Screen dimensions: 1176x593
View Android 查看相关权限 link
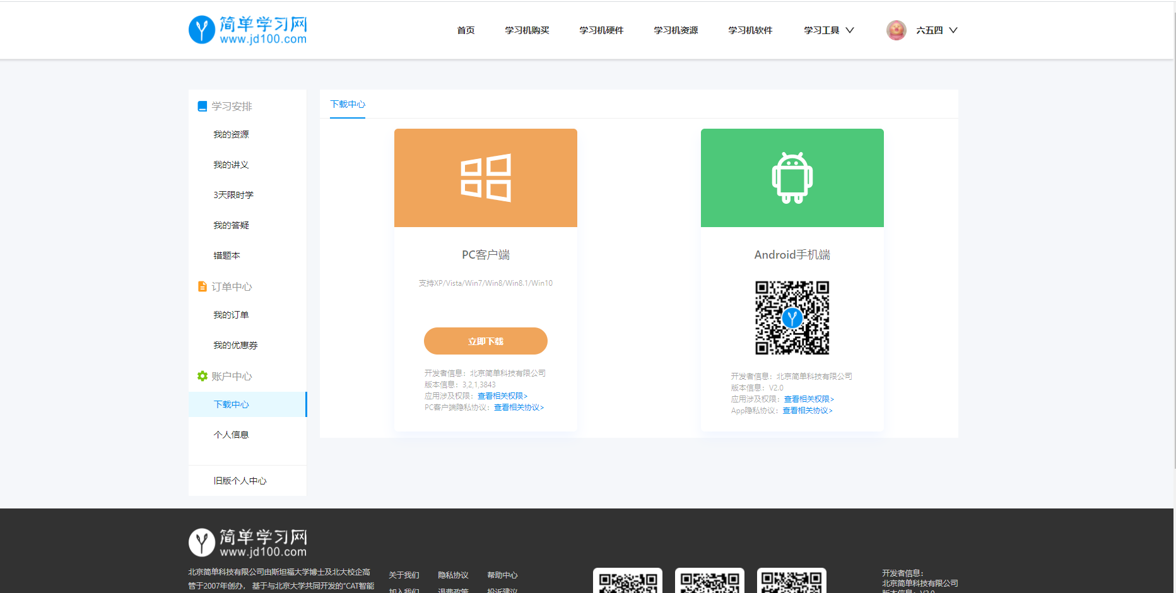809,399
